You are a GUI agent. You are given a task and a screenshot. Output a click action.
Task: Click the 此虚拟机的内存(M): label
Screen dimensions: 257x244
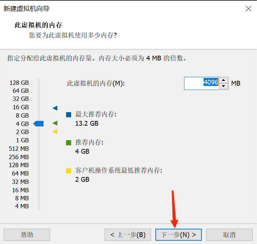tap(96, 83)
